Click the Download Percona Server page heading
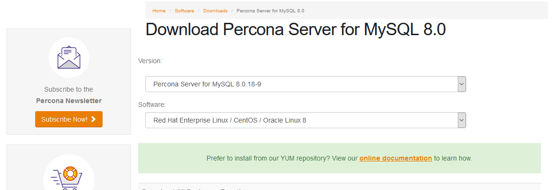The image size is (558, 190). coord(296,29)
